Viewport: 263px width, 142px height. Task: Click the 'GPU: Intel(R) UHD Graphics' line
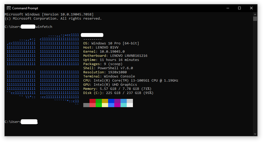point(110,85)
